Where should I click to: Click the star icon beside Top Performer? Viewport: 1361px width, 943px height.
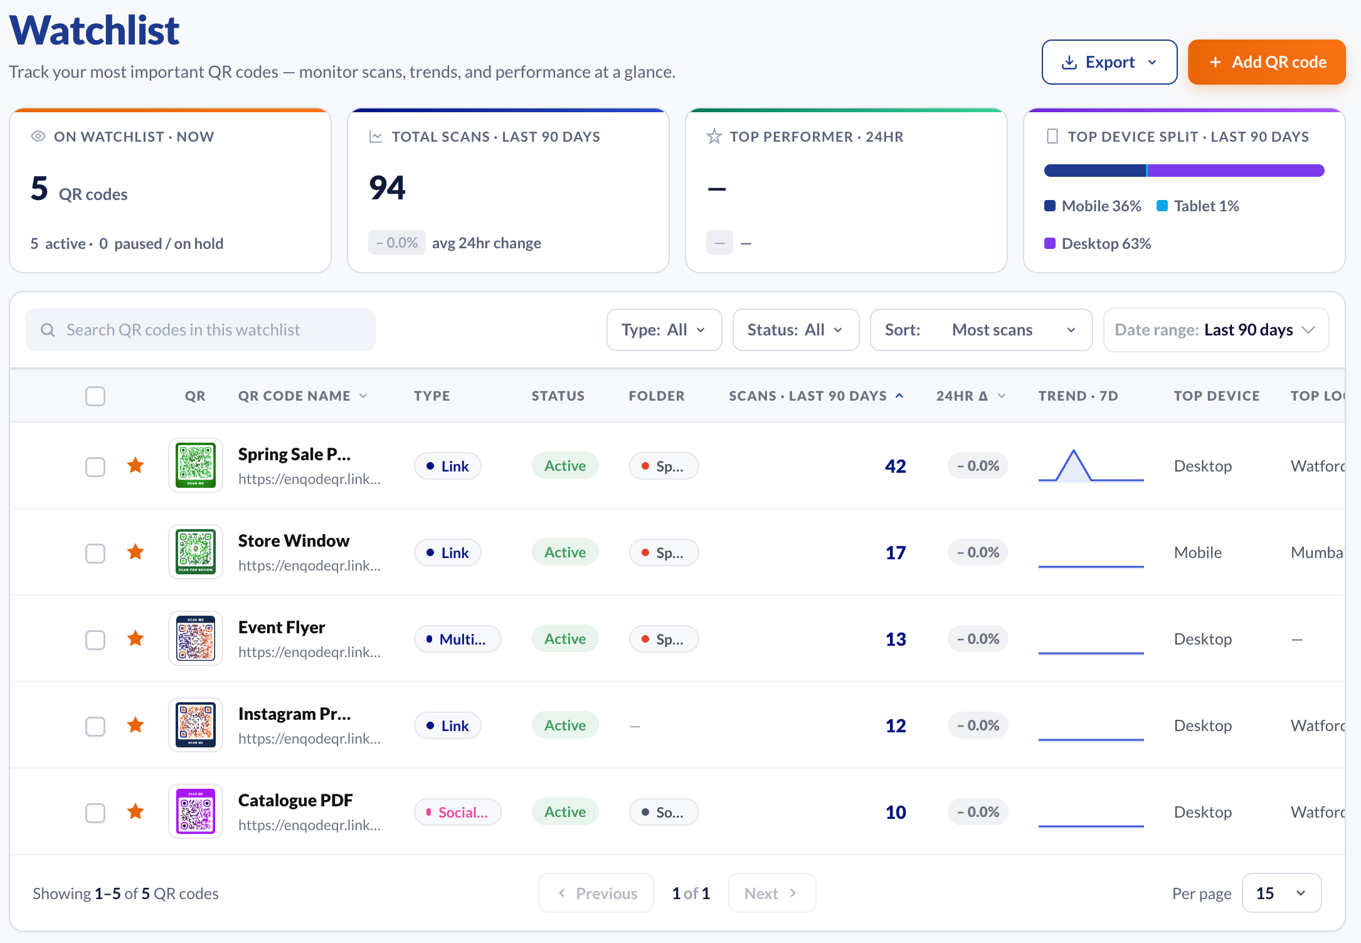(x=714, y=136)
